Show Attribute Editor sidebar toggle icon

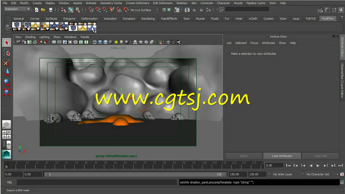(327, 10)
